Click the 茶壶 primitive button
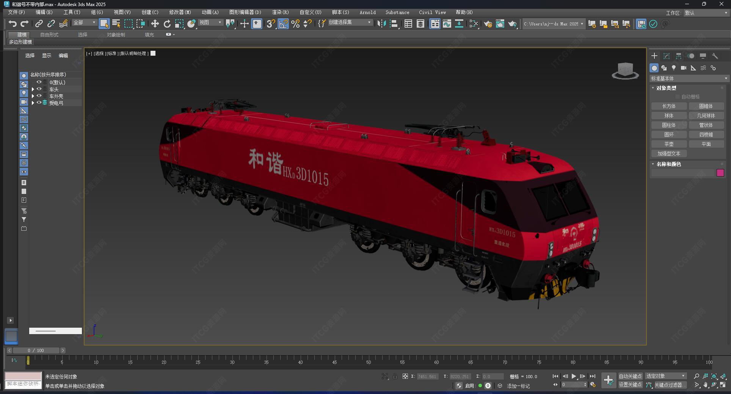 coord(668,144)
